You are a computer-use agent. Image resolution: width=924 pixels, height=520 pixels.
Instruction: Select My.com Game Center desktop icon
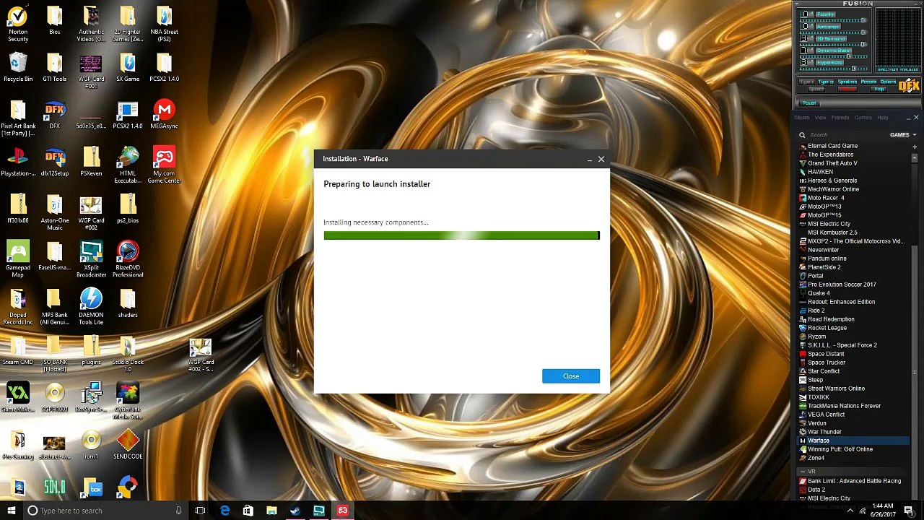165,165
